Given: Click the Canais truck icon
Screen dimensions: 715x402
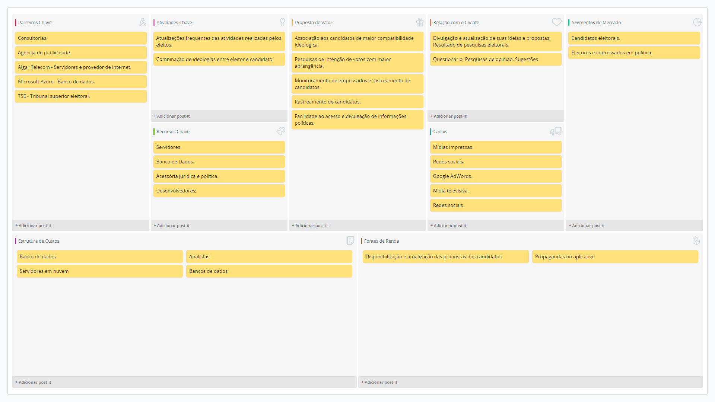Looking at the screenshot, I should (555, 131).
